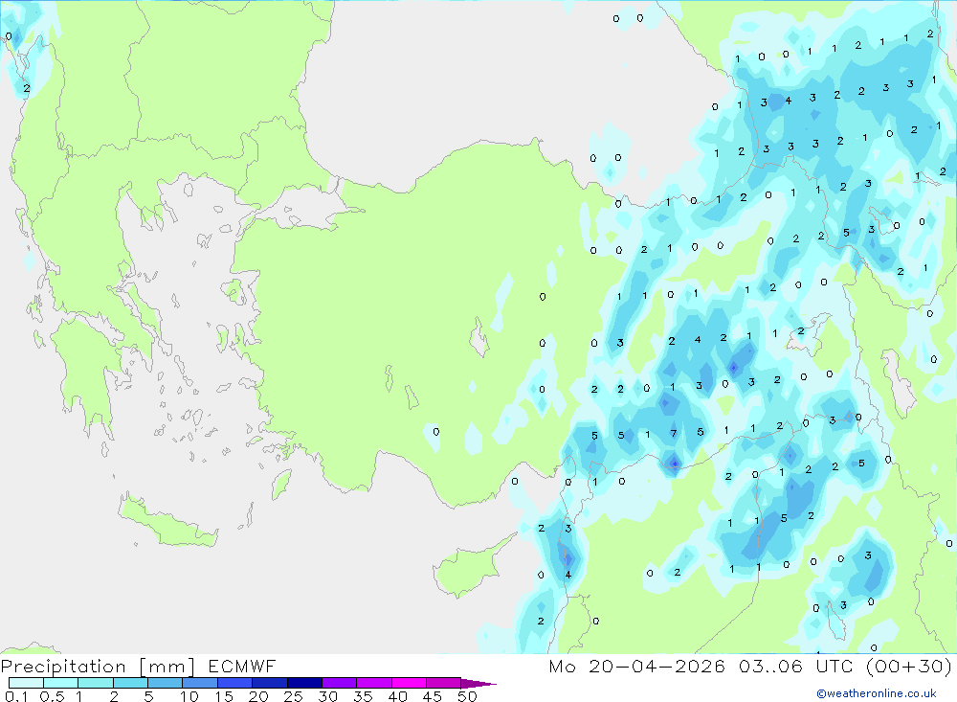Click the '7' precipitation value on the map
Screen dimensions: 957x702
coord(673,433)
